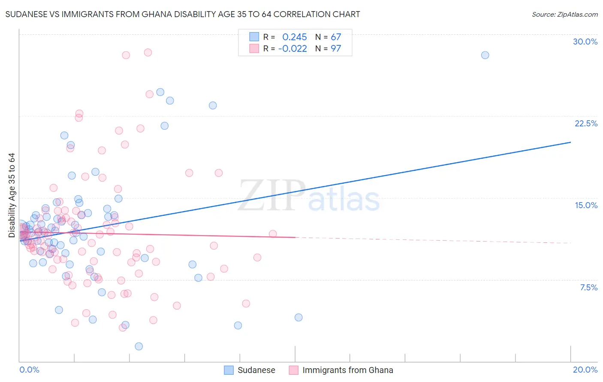603x382 pixels.
Task: Click the 0.0% x-axis label
Action: 30,370
